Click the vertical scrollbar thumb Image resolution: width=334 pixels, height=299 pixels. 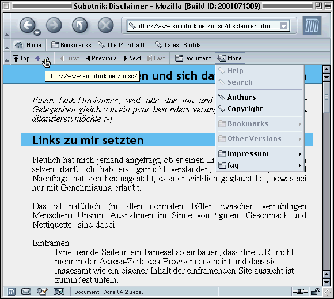327,97
